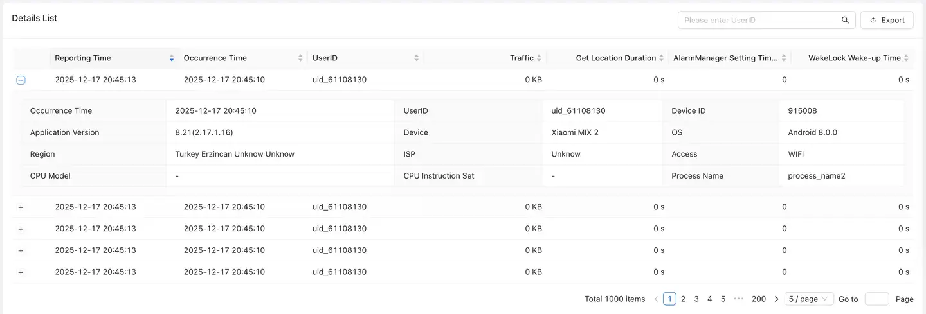Sort the Traffic column icon
Image resolution: width=926 pixels, height=314 pixels.
pos(539,58)
